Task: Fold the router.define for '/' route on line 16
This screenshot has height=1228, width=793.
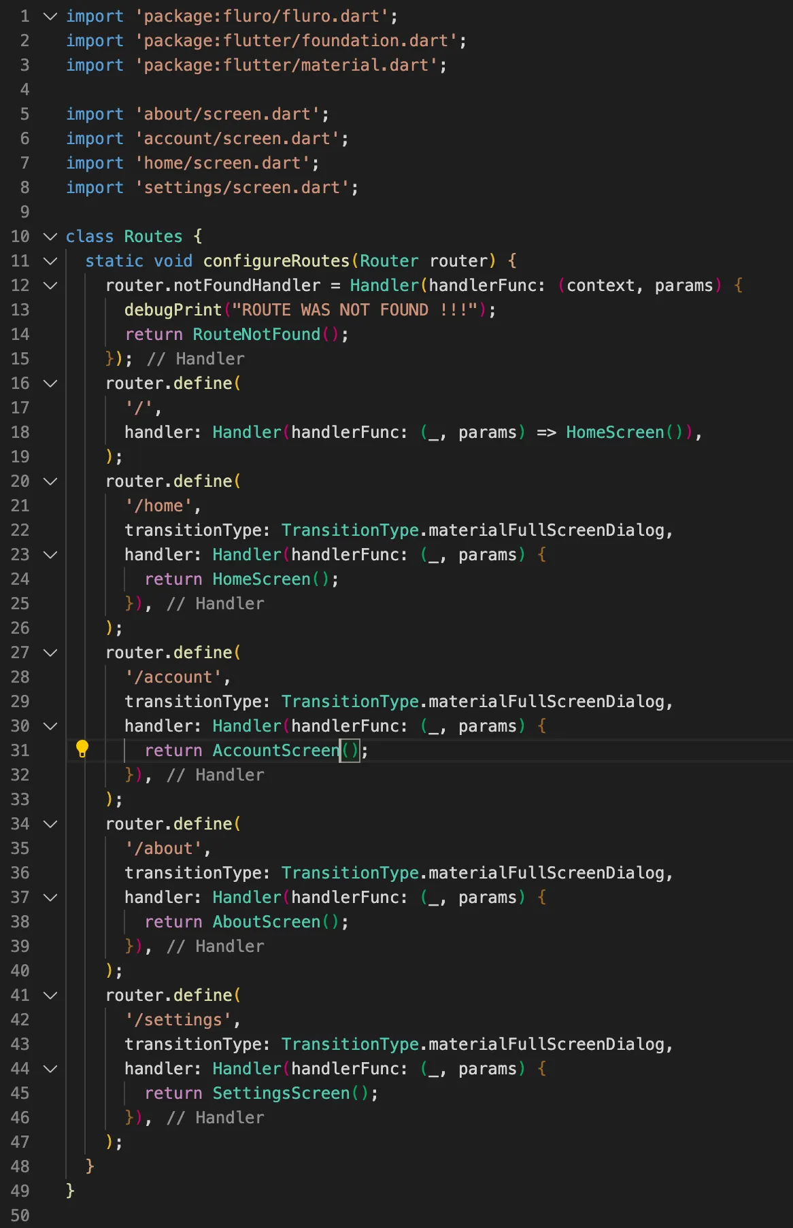Action: click(50, 383)
